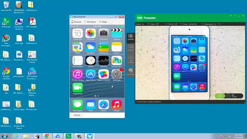Switch to review mode in Presenter sidebar

[x=130, y=48]
